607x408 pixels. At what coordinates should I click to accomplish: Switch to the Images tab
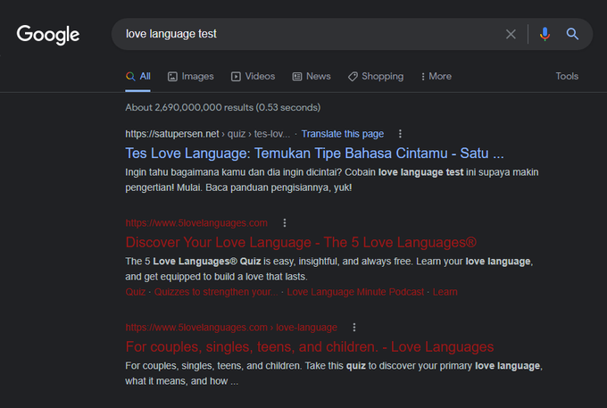(x=190, y=76)
